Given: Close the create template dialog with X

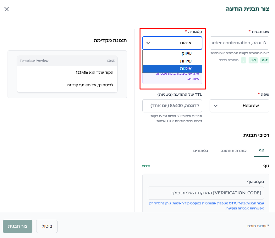Looking at the screenshot, I should (7, 9).
